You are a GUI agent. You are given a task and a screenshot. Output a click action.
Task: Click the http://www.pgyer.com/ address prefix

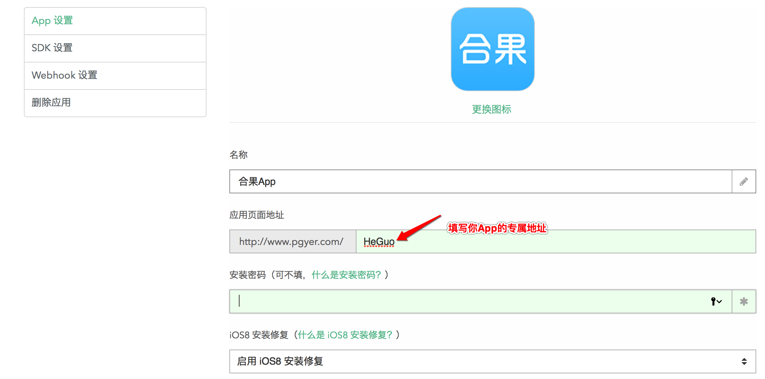[293, 241]
